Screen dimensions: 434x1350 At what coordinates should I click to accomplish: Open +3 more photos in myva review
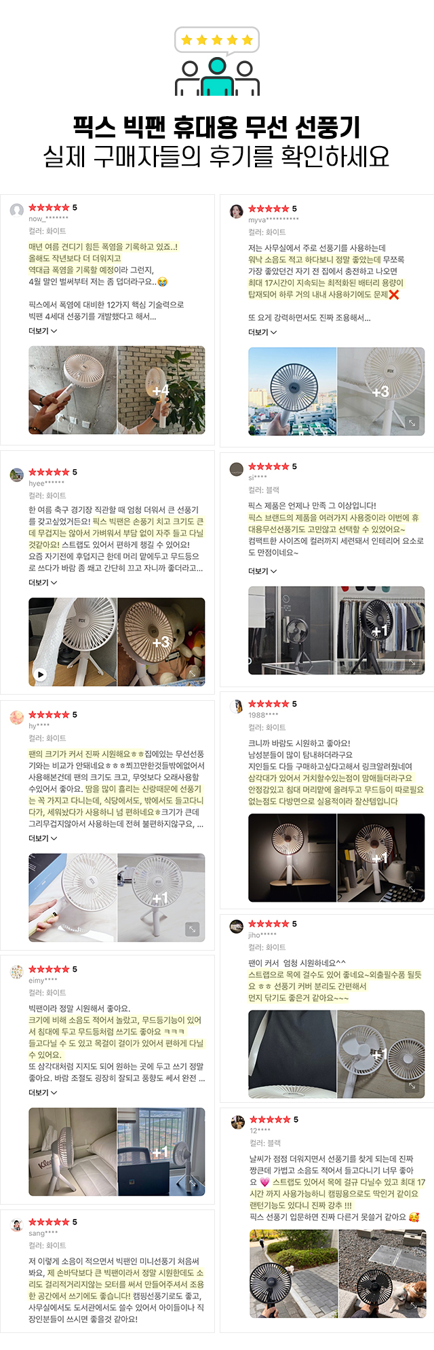click(381, 391)
